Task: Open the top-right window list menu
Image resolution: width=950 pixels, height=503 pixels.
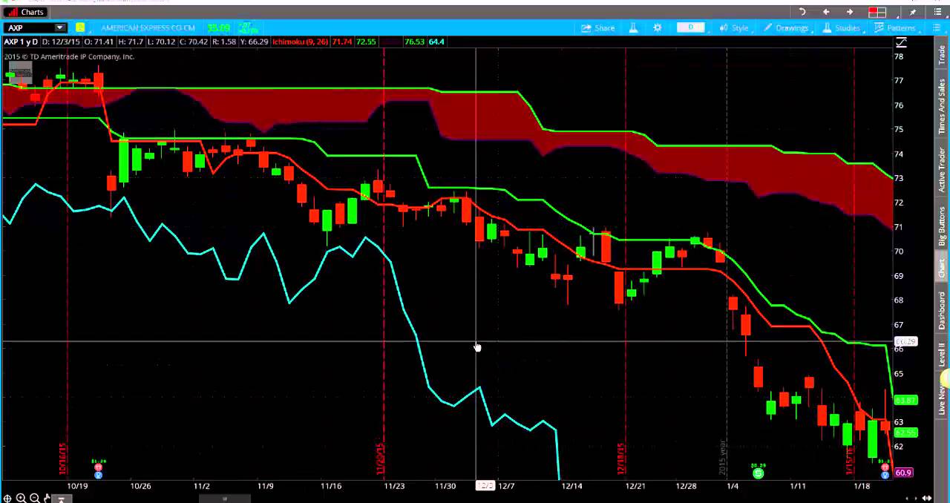Action: click(x=937, y=12)
